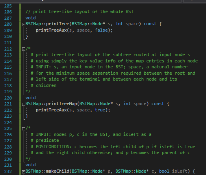
Task: Click line number 215
Action: (x=8, y=67)
